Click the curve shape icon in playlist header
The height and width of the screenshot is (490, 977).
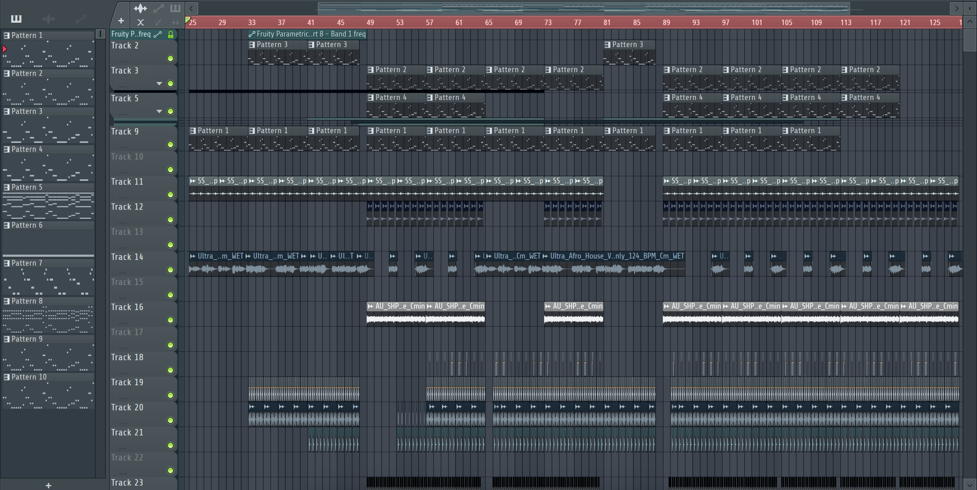tap(158, 22)
